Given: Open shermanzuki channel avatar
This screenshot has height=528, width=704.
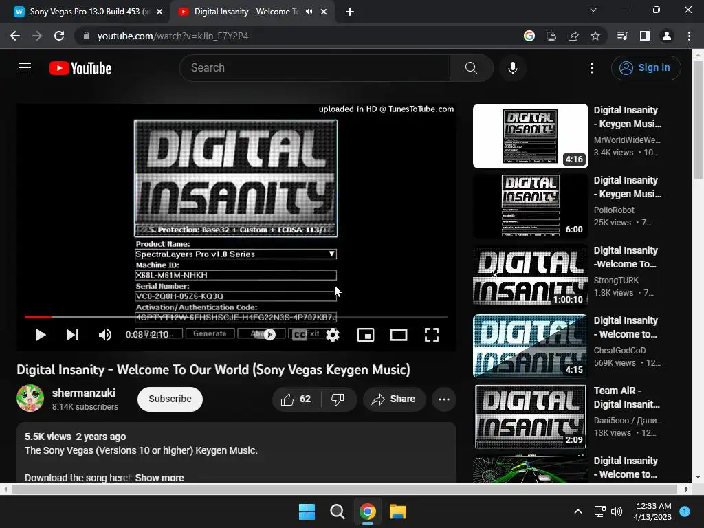Looking at the screenshot, I should (x=30, y=398).
